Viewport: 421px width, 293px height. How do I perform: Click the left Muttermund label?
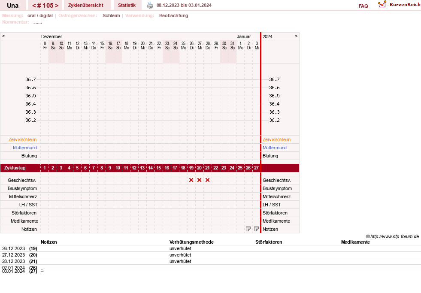click(x=25, y=148)
